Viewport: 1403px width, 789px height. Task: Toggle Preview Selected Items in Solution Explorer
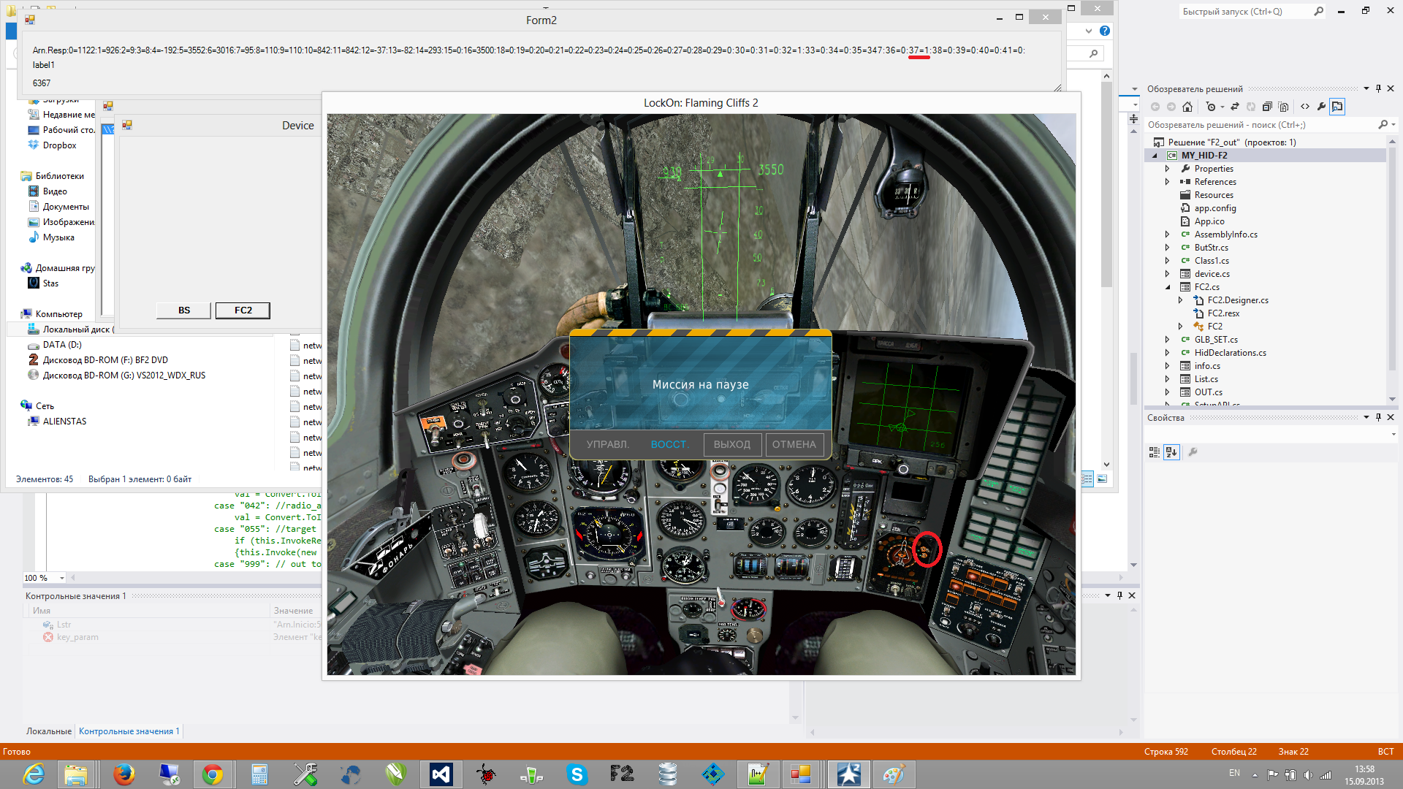1337,107
